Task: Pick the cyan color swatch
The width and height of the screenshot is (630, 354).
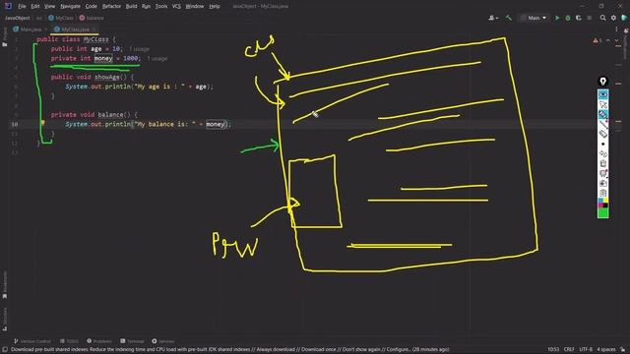Action: coord(600,201)
